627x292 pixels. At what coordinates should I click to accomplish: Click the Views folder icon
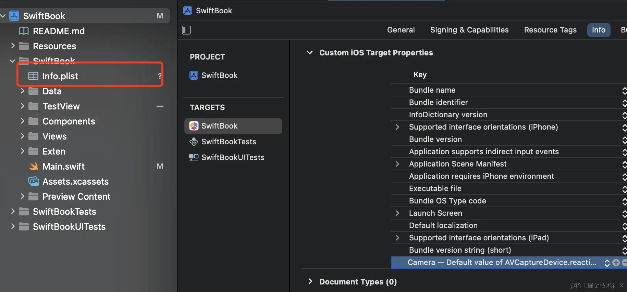point(33,136)
